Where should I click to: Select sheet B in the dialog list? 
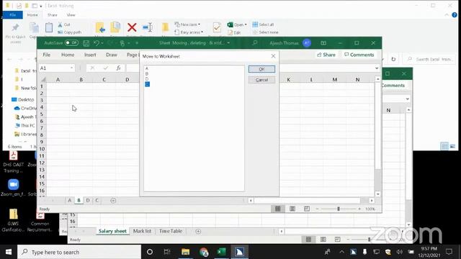[147, 73]
